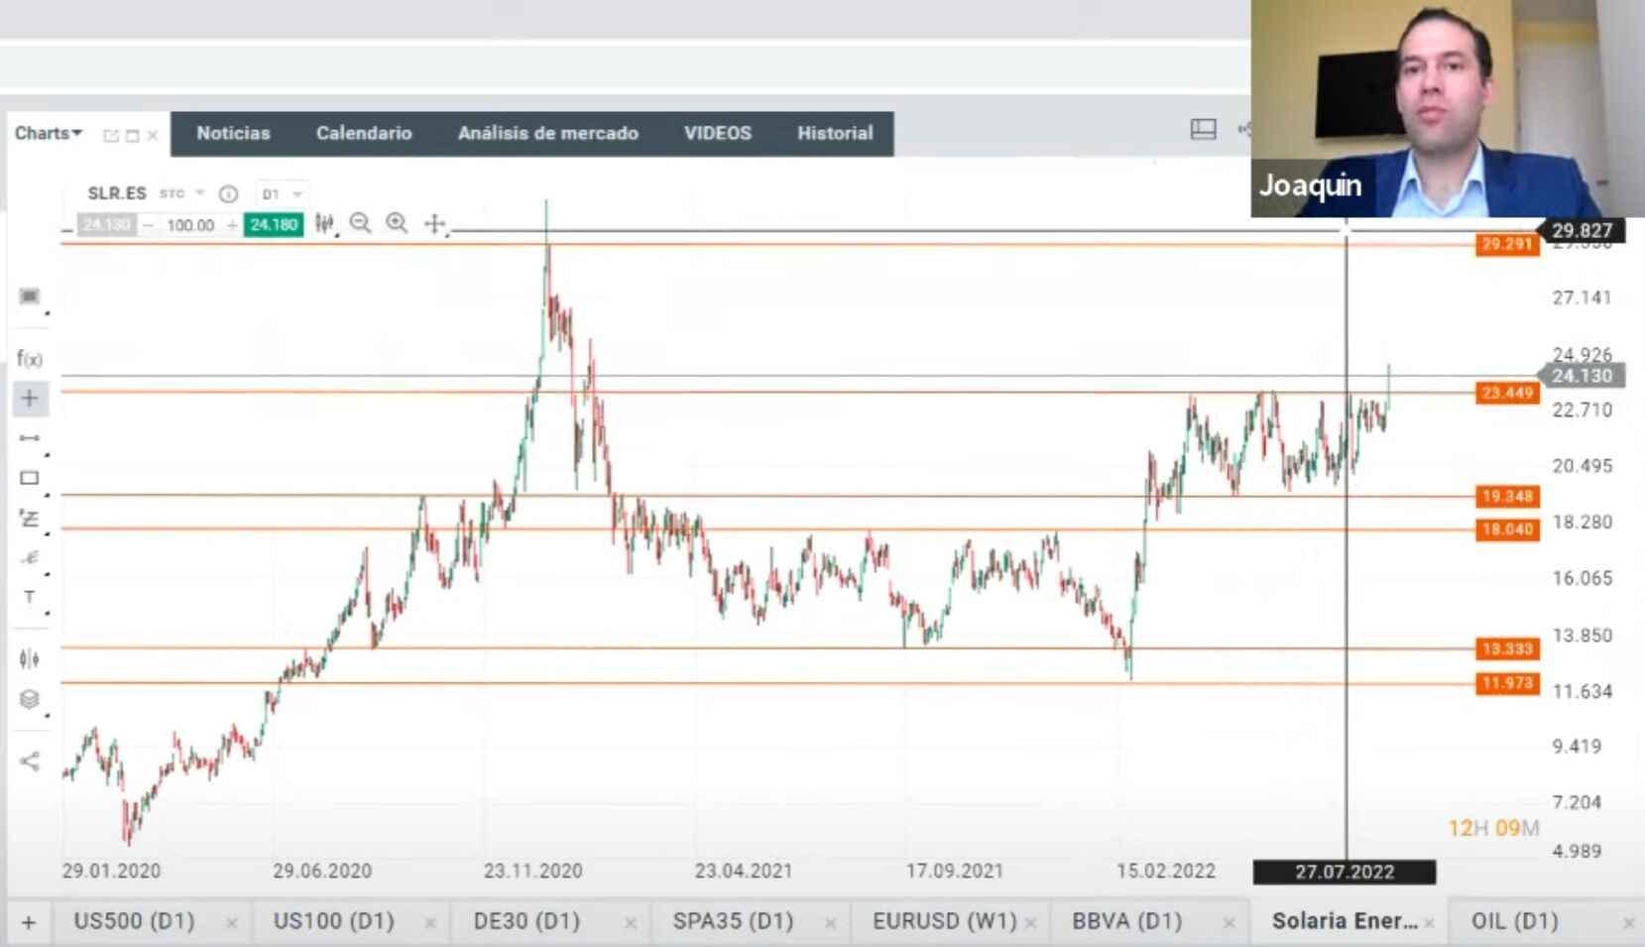Screen dimensions: 1645x947
Task: Click the 24.130 current price tag
Action: 1582,376
